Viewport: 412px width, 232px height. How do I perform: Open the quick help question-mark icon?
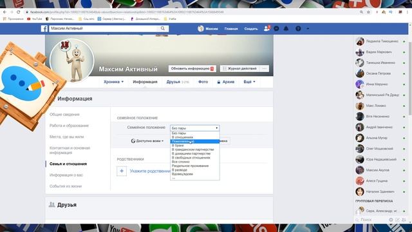tap(298, 28)
